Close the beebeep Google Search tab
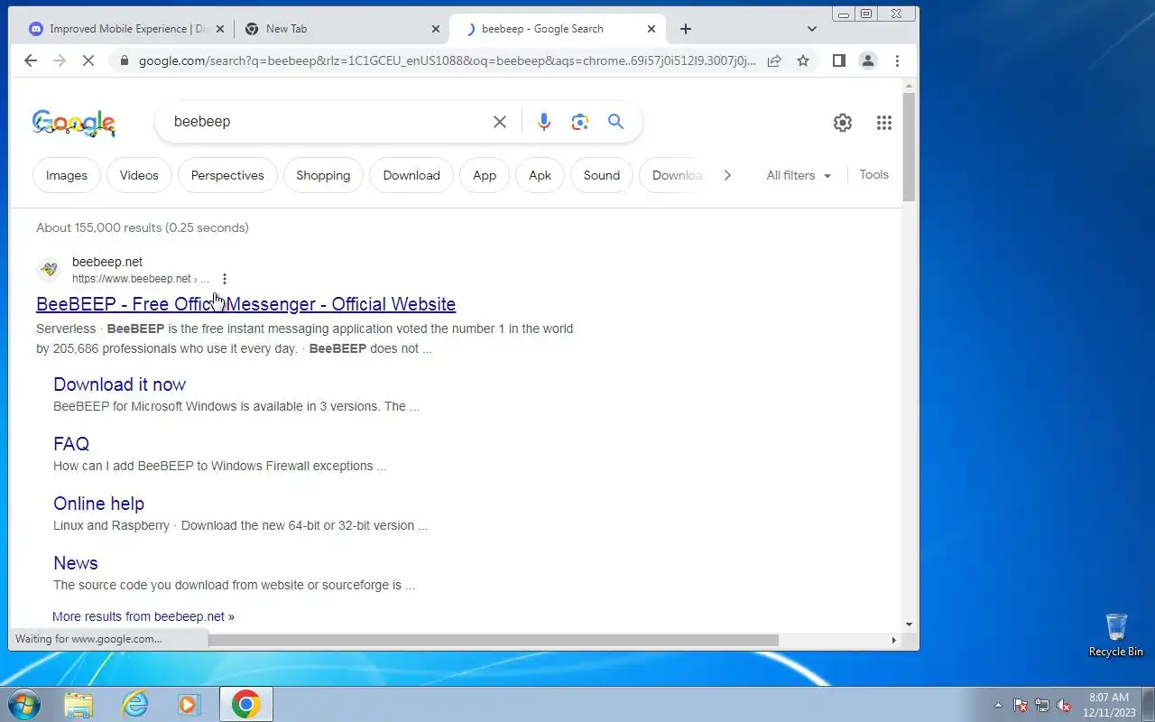 [651, 29]
